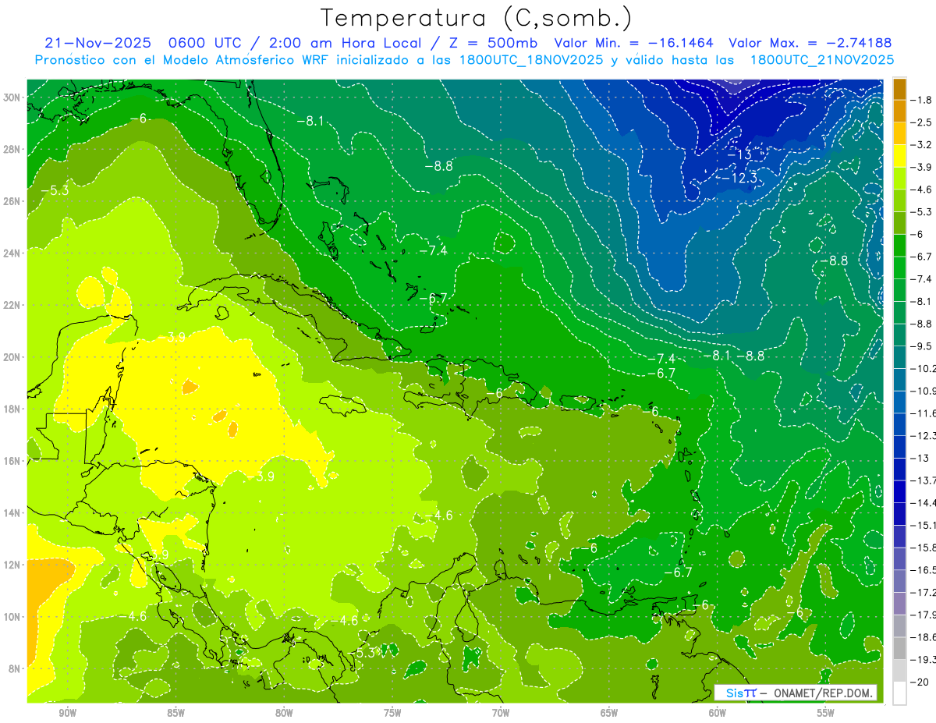Pick the purple legend swatch between -16.5 and -17.2
The image size is (936, 723).
pyautogui.click(x=899, y=581)
